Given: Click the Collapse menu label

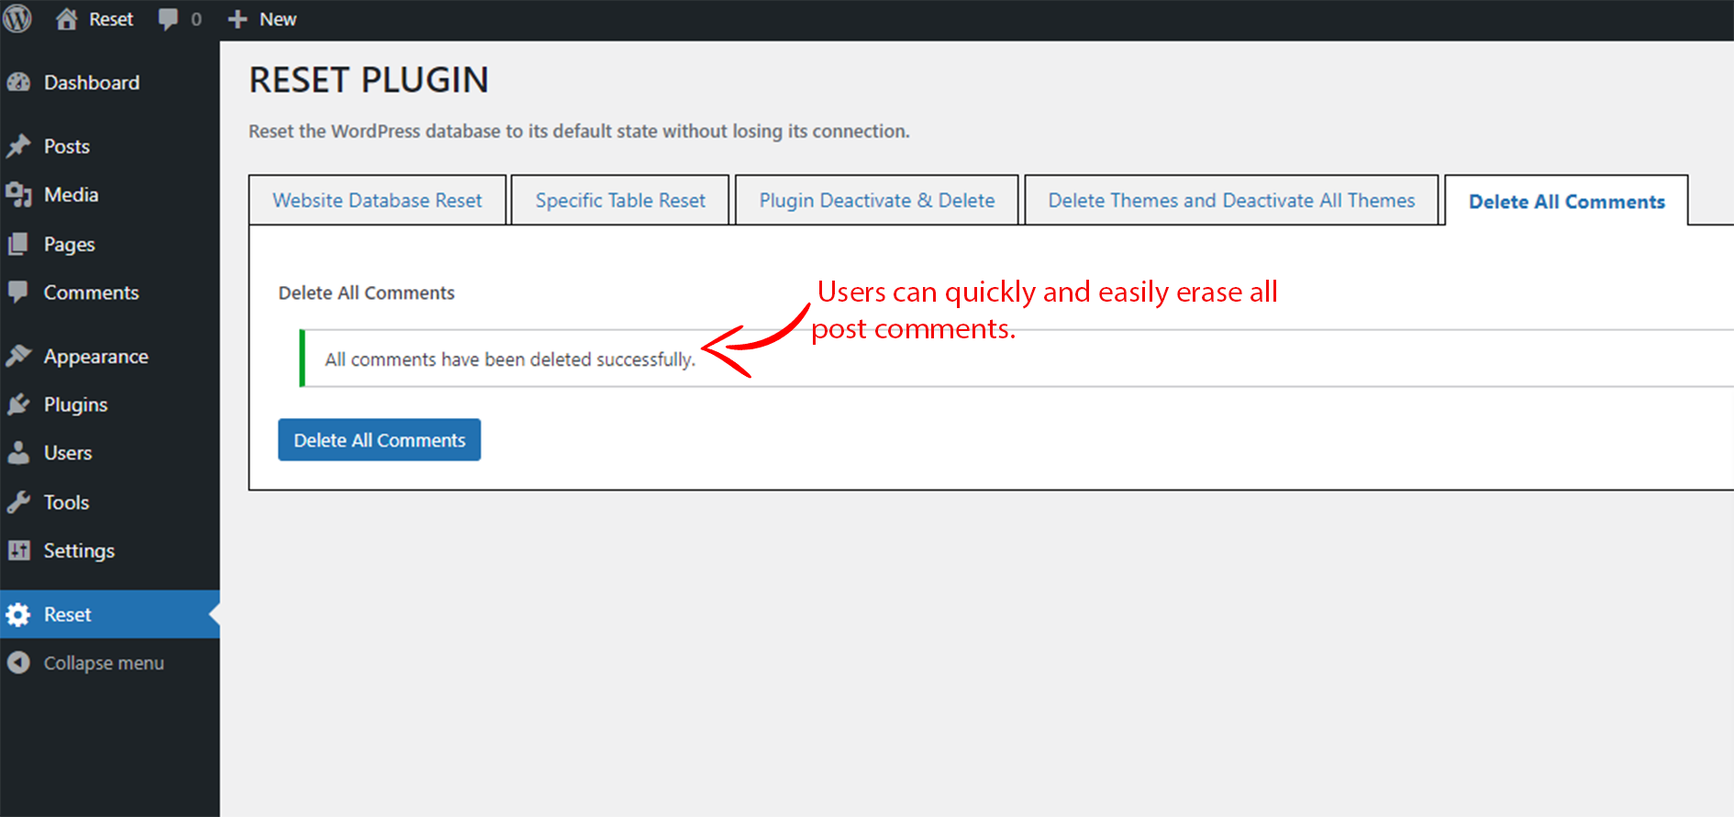Looking at the screenshot, I should pyautogui.click(x=104, y=663).
